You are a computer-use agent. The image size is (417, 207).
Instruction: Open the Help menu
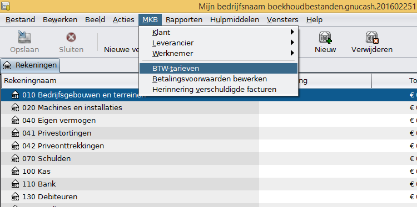point(314,20)
